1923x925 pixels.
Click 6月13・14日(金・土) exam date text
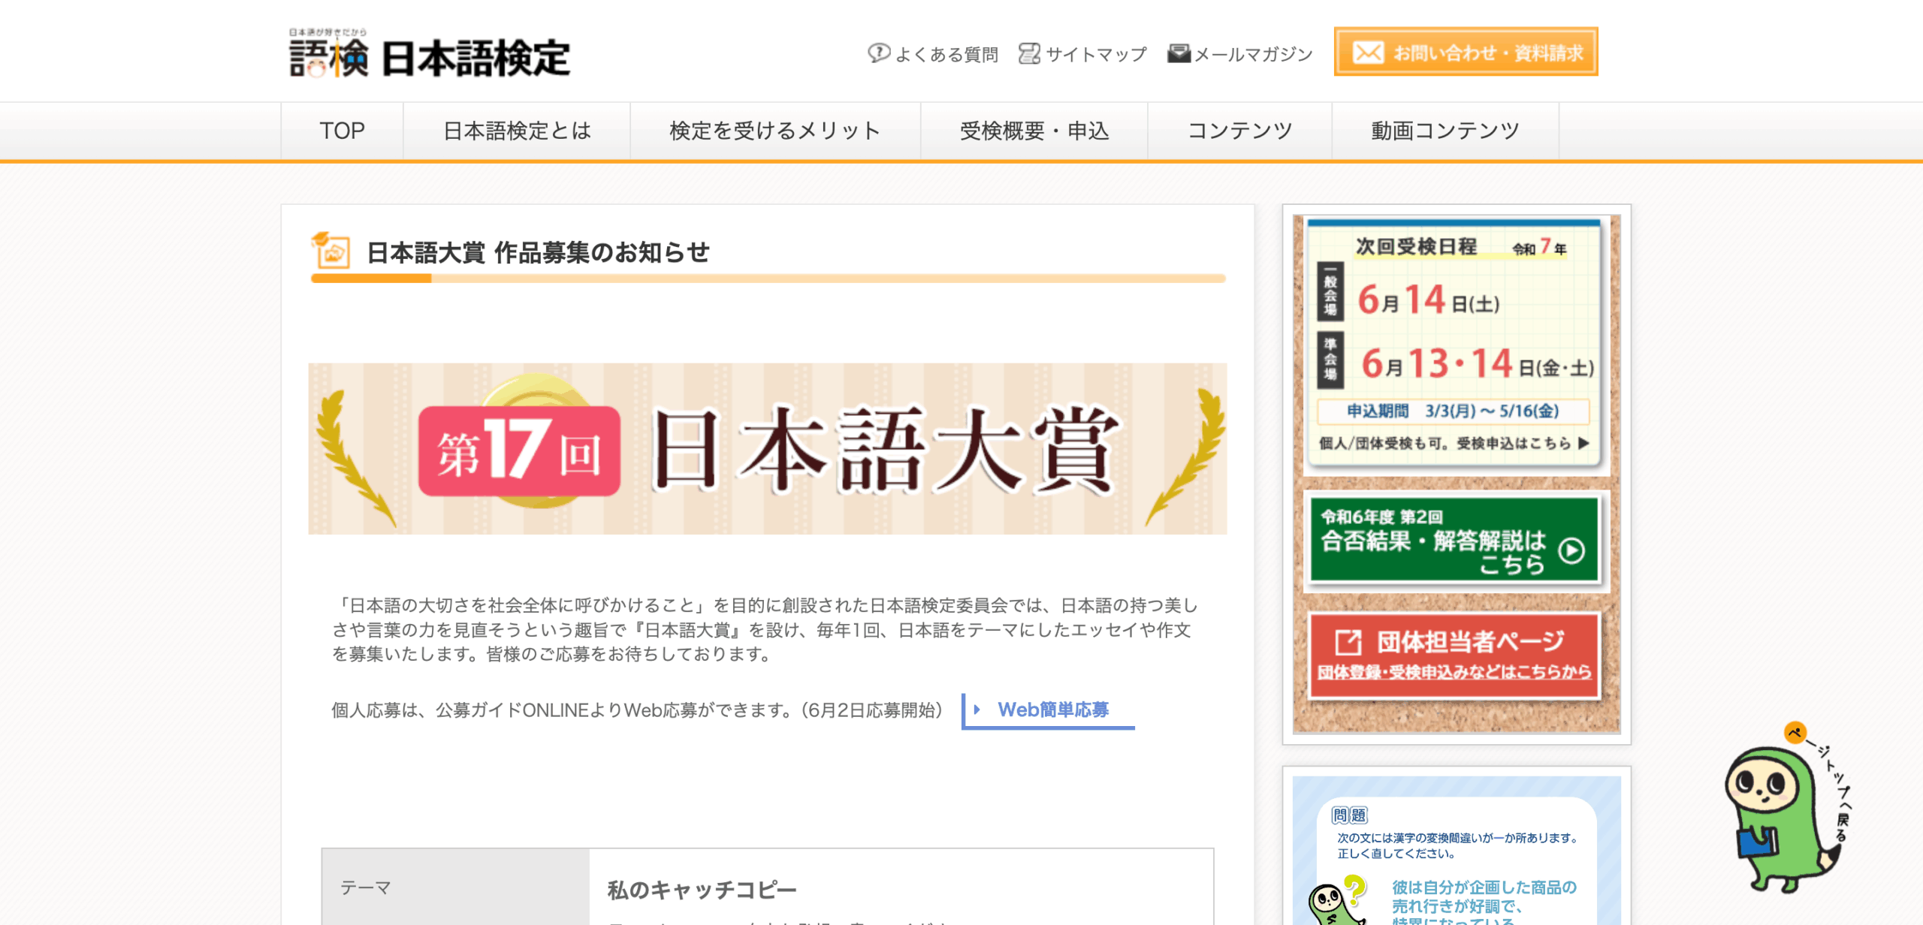pyautogui.click(x=1477, y=364)
